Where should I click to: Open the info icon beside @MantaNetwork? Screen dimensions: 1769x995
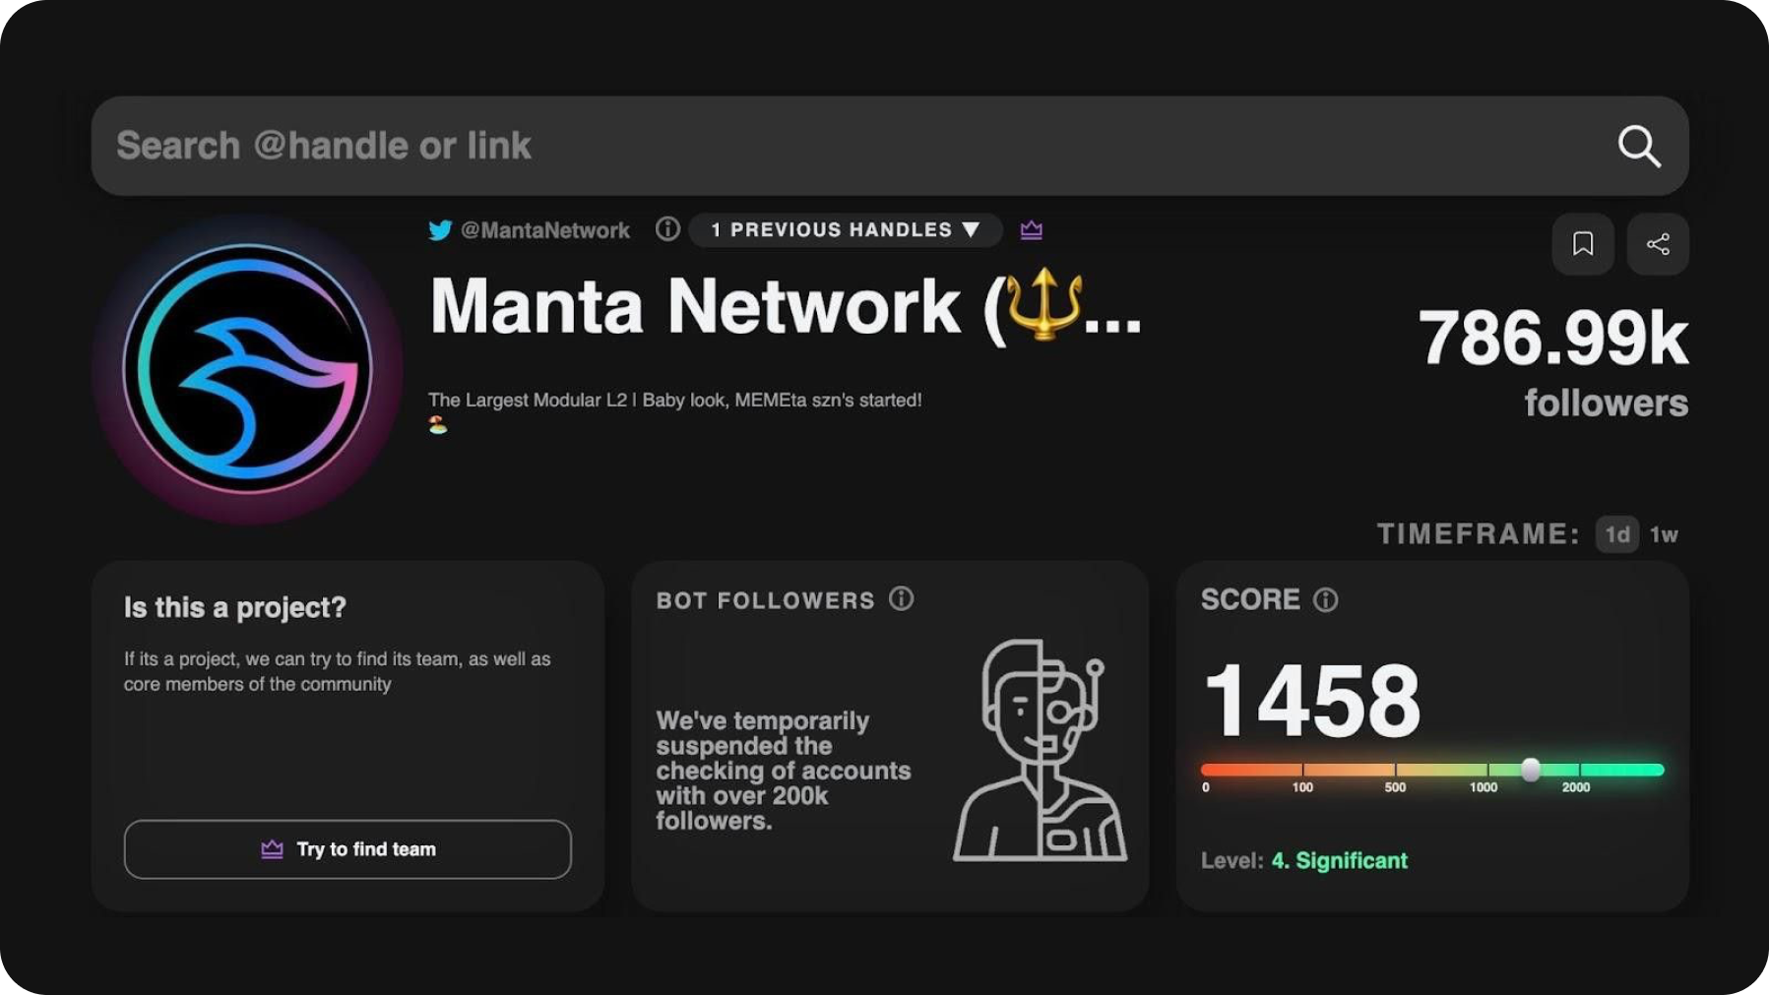(667, 229)
